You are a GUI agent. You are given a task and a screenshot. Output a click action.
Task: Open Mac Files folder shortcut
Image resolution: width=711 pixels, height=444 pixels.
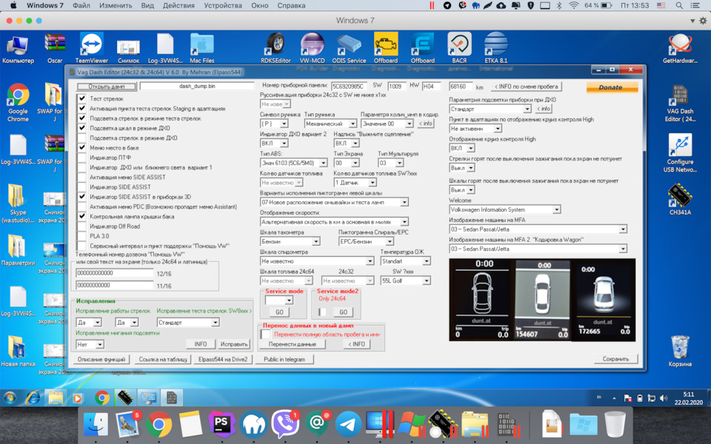click(201, 47)
